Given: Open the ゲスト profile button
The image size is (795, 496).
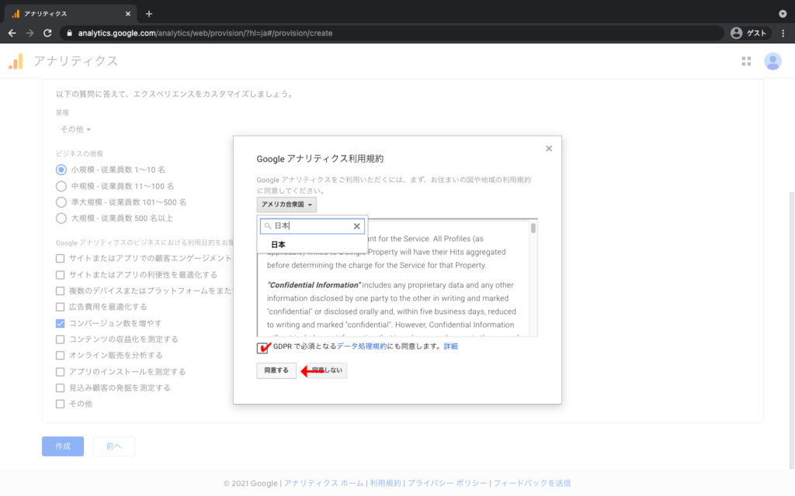Looking at the screenshot, I should click(749, 33).
